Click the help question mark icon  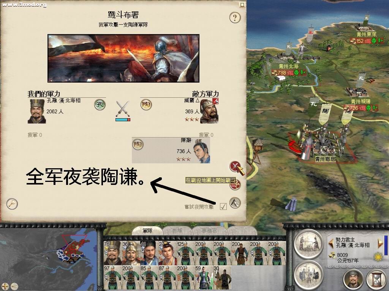point(235,17)
